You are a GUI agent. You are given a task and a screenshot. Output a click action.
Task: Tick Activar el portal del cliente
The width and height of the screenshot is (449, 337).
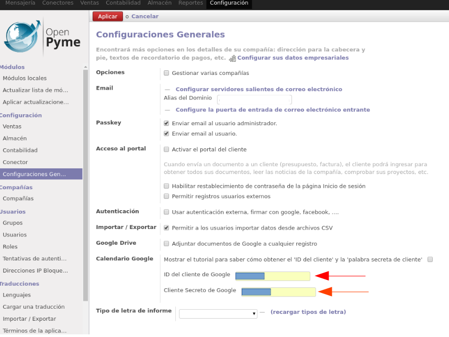tap(166, 149)
